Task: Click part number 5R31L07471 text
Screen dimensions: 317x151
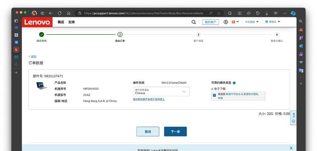Action: [x=53, y=76]
